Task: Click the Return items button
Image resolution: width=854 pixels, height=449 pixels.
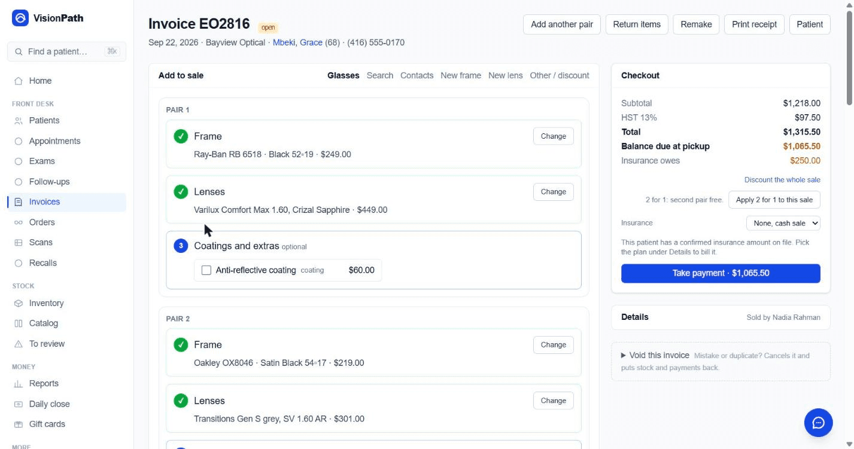Action: click(637, 25)
